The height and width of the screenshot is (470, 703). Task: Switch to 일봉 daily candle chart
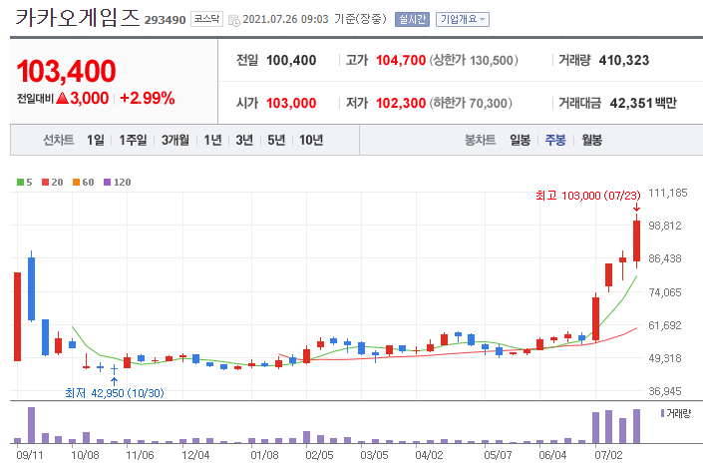521,141
